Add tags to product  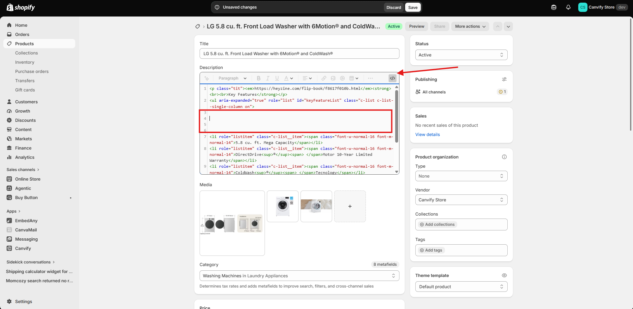tap(431, 250)
